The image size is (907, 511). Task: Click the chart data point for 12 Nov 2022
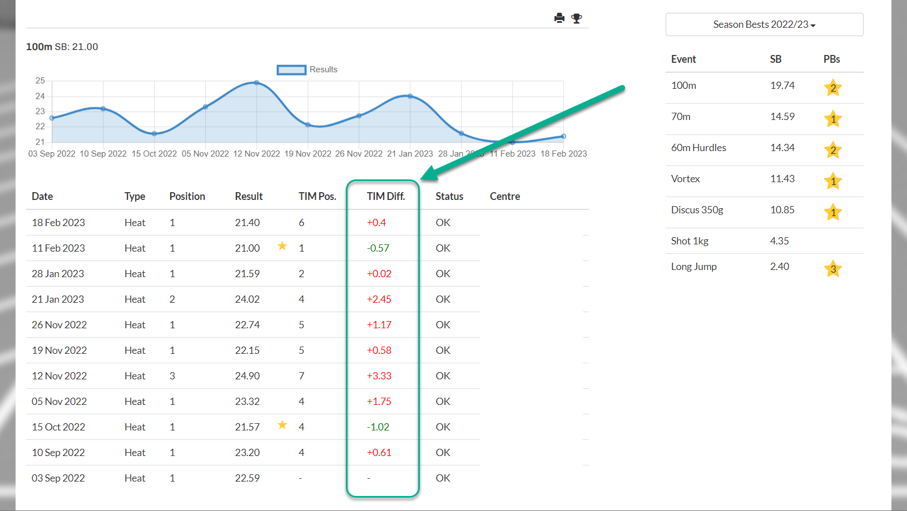click(x=256, y=83)
